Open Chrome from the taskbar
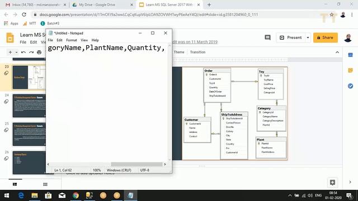The image size is (358, 201). coord(76,195)
